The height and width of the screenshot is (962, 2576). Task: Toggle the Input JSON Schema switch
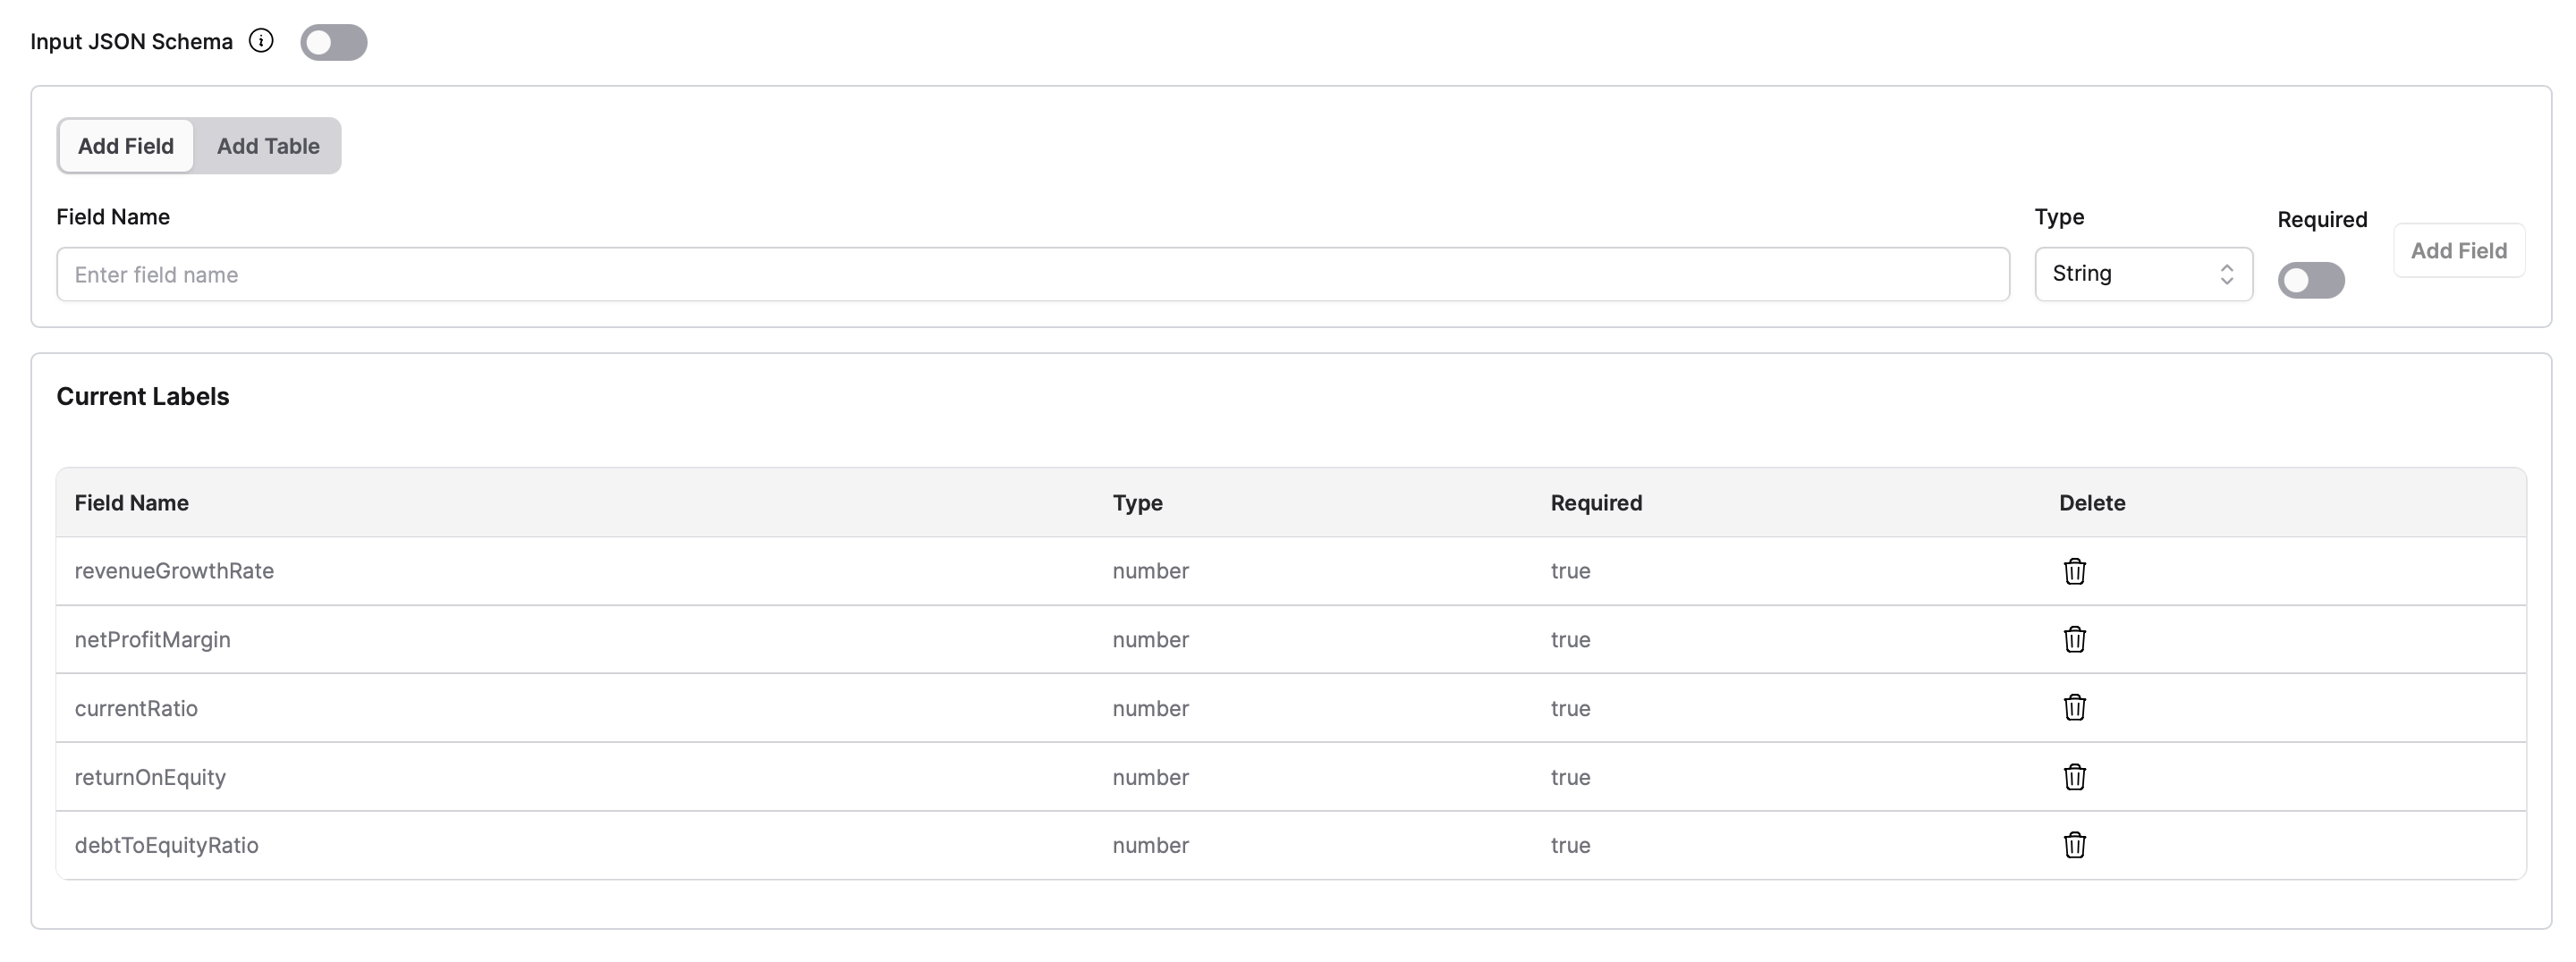click(334, 42)
